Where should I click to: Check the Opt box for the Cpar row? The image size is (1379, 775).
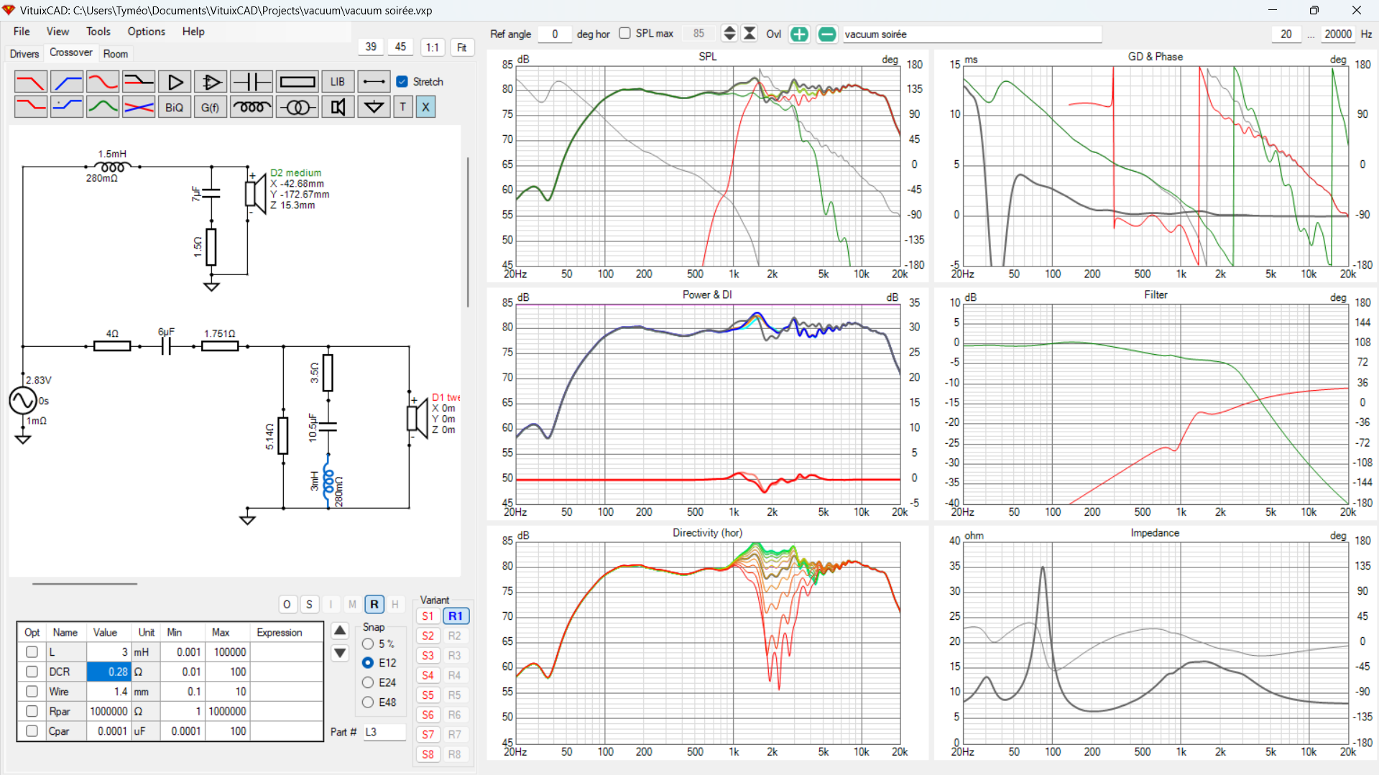(x=32, y=731)
